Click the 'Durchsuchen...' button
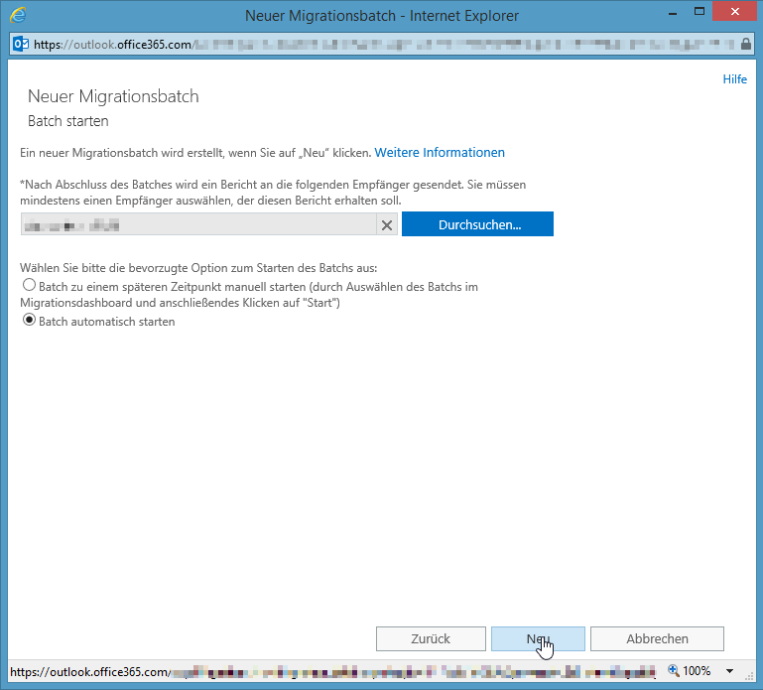This screenshot has height=690, width=763. coord(478,224)
